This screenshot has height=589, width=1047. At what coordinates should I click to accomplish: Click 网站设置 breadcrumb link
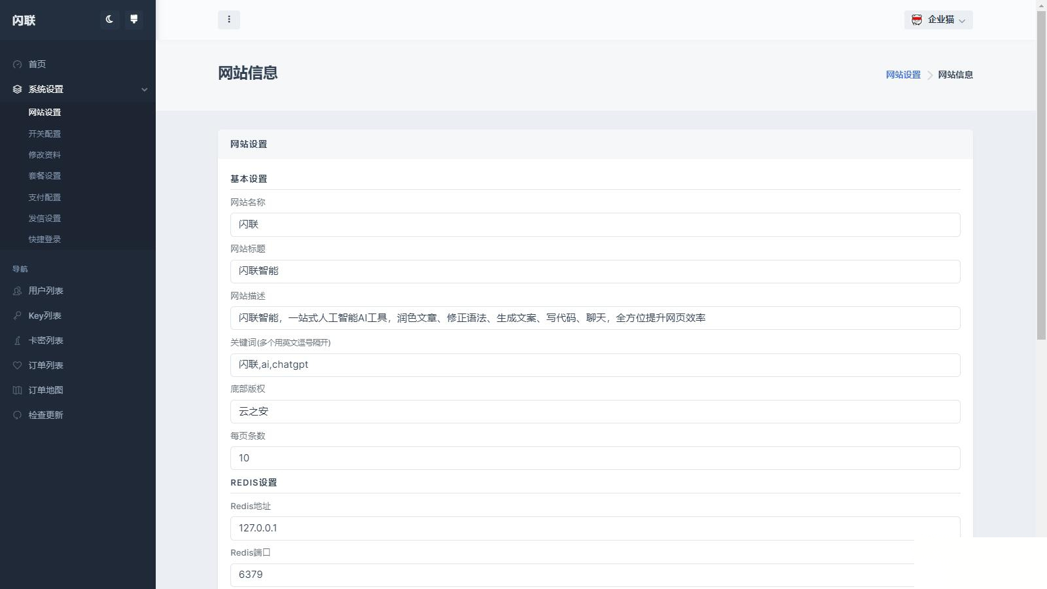coord(903,75)
